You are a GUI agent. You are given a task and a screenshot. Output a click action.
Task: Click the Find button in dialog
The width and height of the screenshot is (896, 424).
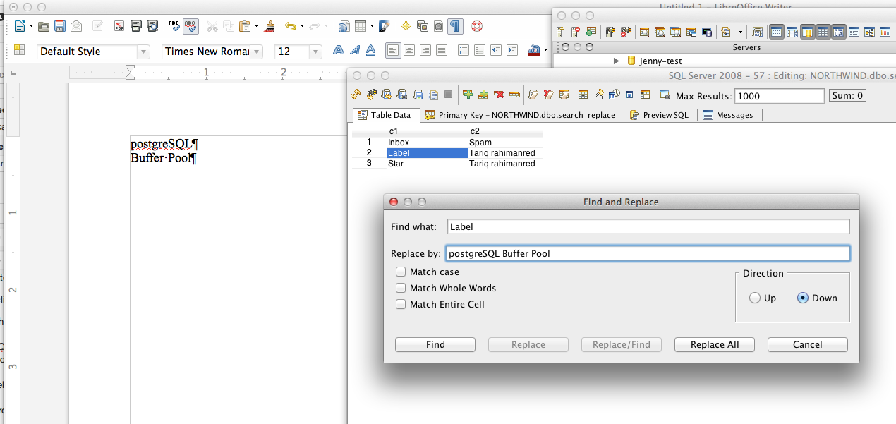coord(435,344)
